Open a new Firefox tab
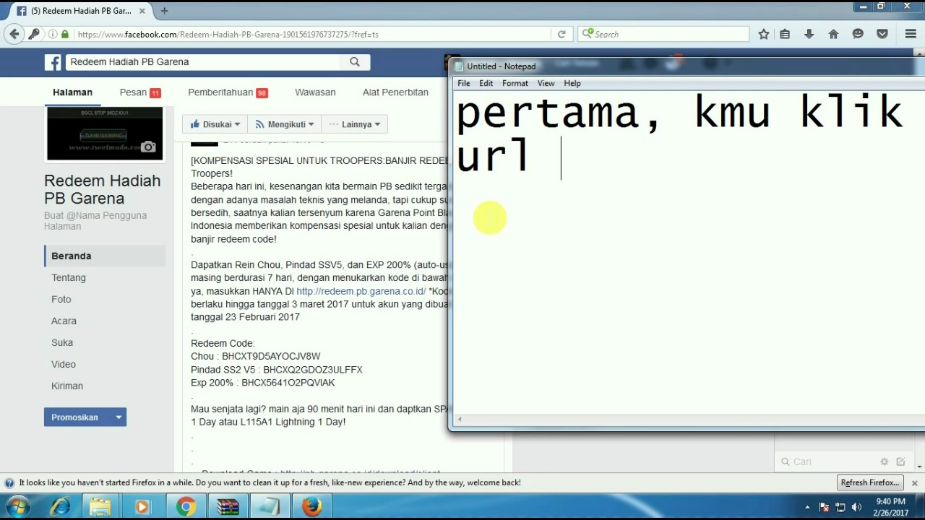This screenshot has width=925, height=520. 164,11
